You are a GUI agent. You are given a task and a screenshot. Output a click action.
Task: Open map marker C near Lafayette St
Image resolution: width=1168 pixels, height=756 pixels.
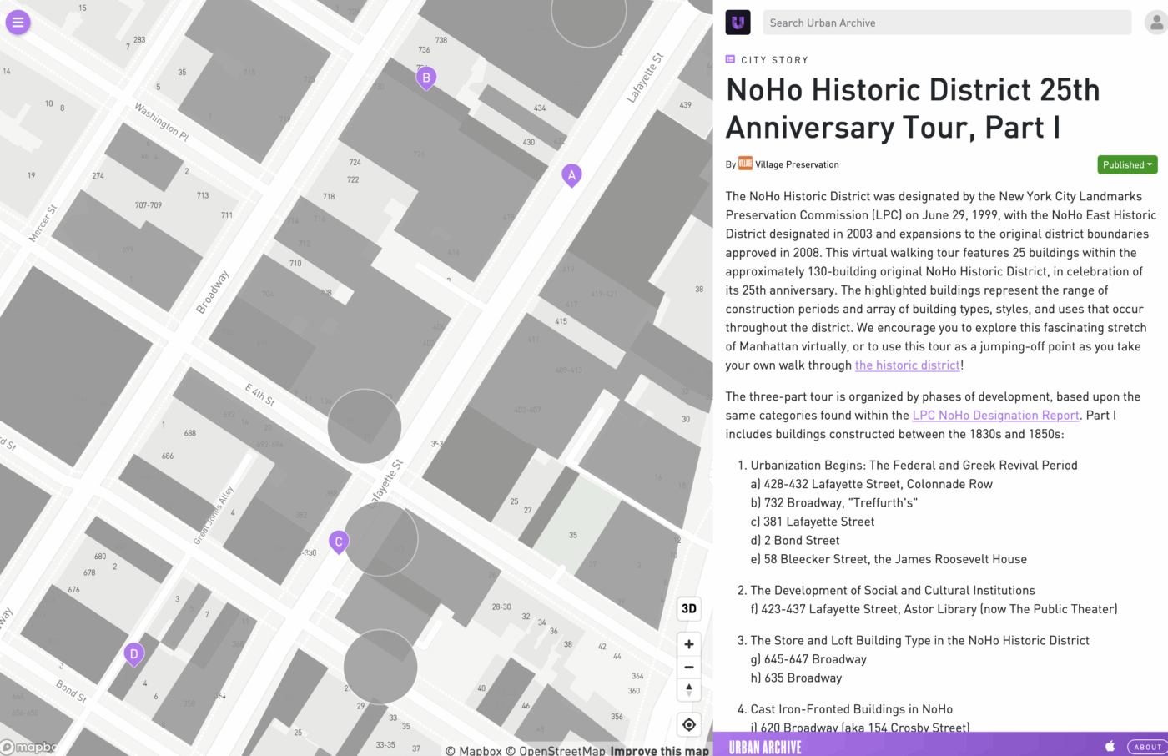tap(338, 542)
